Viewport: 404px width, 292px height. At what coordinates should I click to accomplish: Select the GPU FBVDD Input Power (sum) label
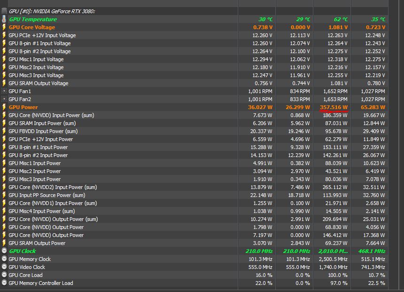(43, 131)
